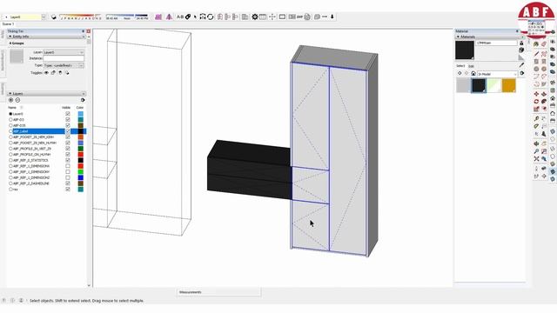Select the Circle tool

click(536, 69)
